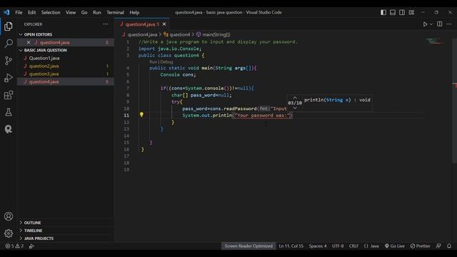Open the Edit menu
This screenshot has height=257, width=457.
click(x=31, y=12)
